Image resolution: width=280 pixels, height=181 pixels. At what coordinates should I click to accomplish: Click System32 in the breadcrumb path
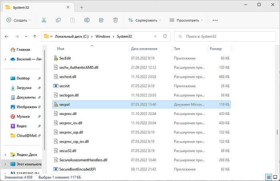[124, 36]
